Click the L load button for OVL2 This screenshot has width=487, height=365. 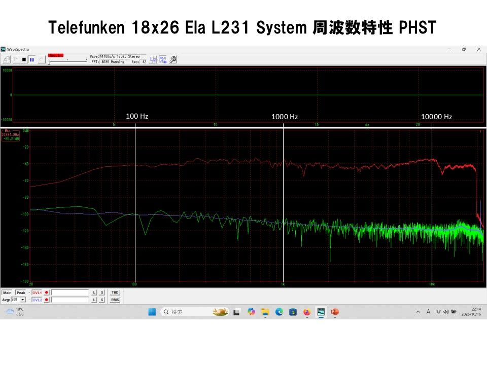94,300
